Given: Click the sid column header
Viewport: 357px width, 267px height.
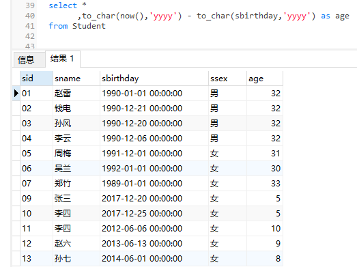Looking at the screenshot, I should pos(36,79).
